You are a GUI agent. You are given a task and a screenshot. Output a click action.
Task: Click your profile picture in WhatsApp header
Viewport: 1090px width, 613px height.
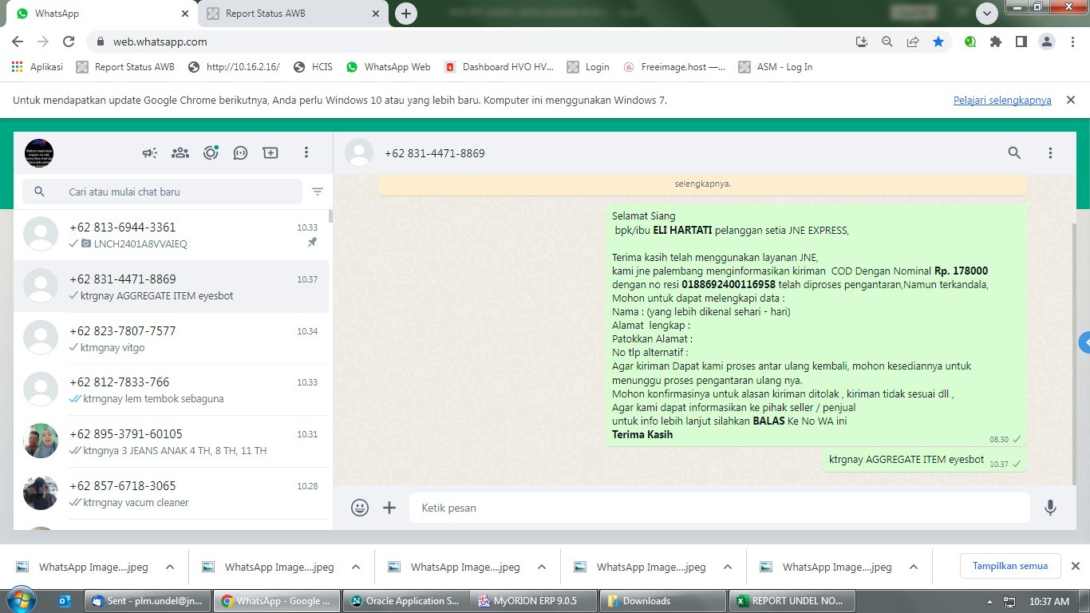pos(39,152)
